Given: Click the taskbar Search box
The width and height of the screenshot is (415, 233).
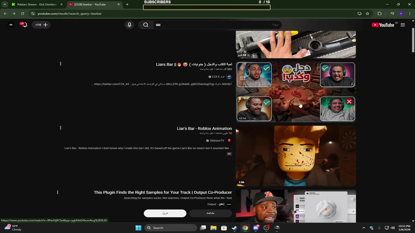Looking at the screenshot, I should click(171, 228).
